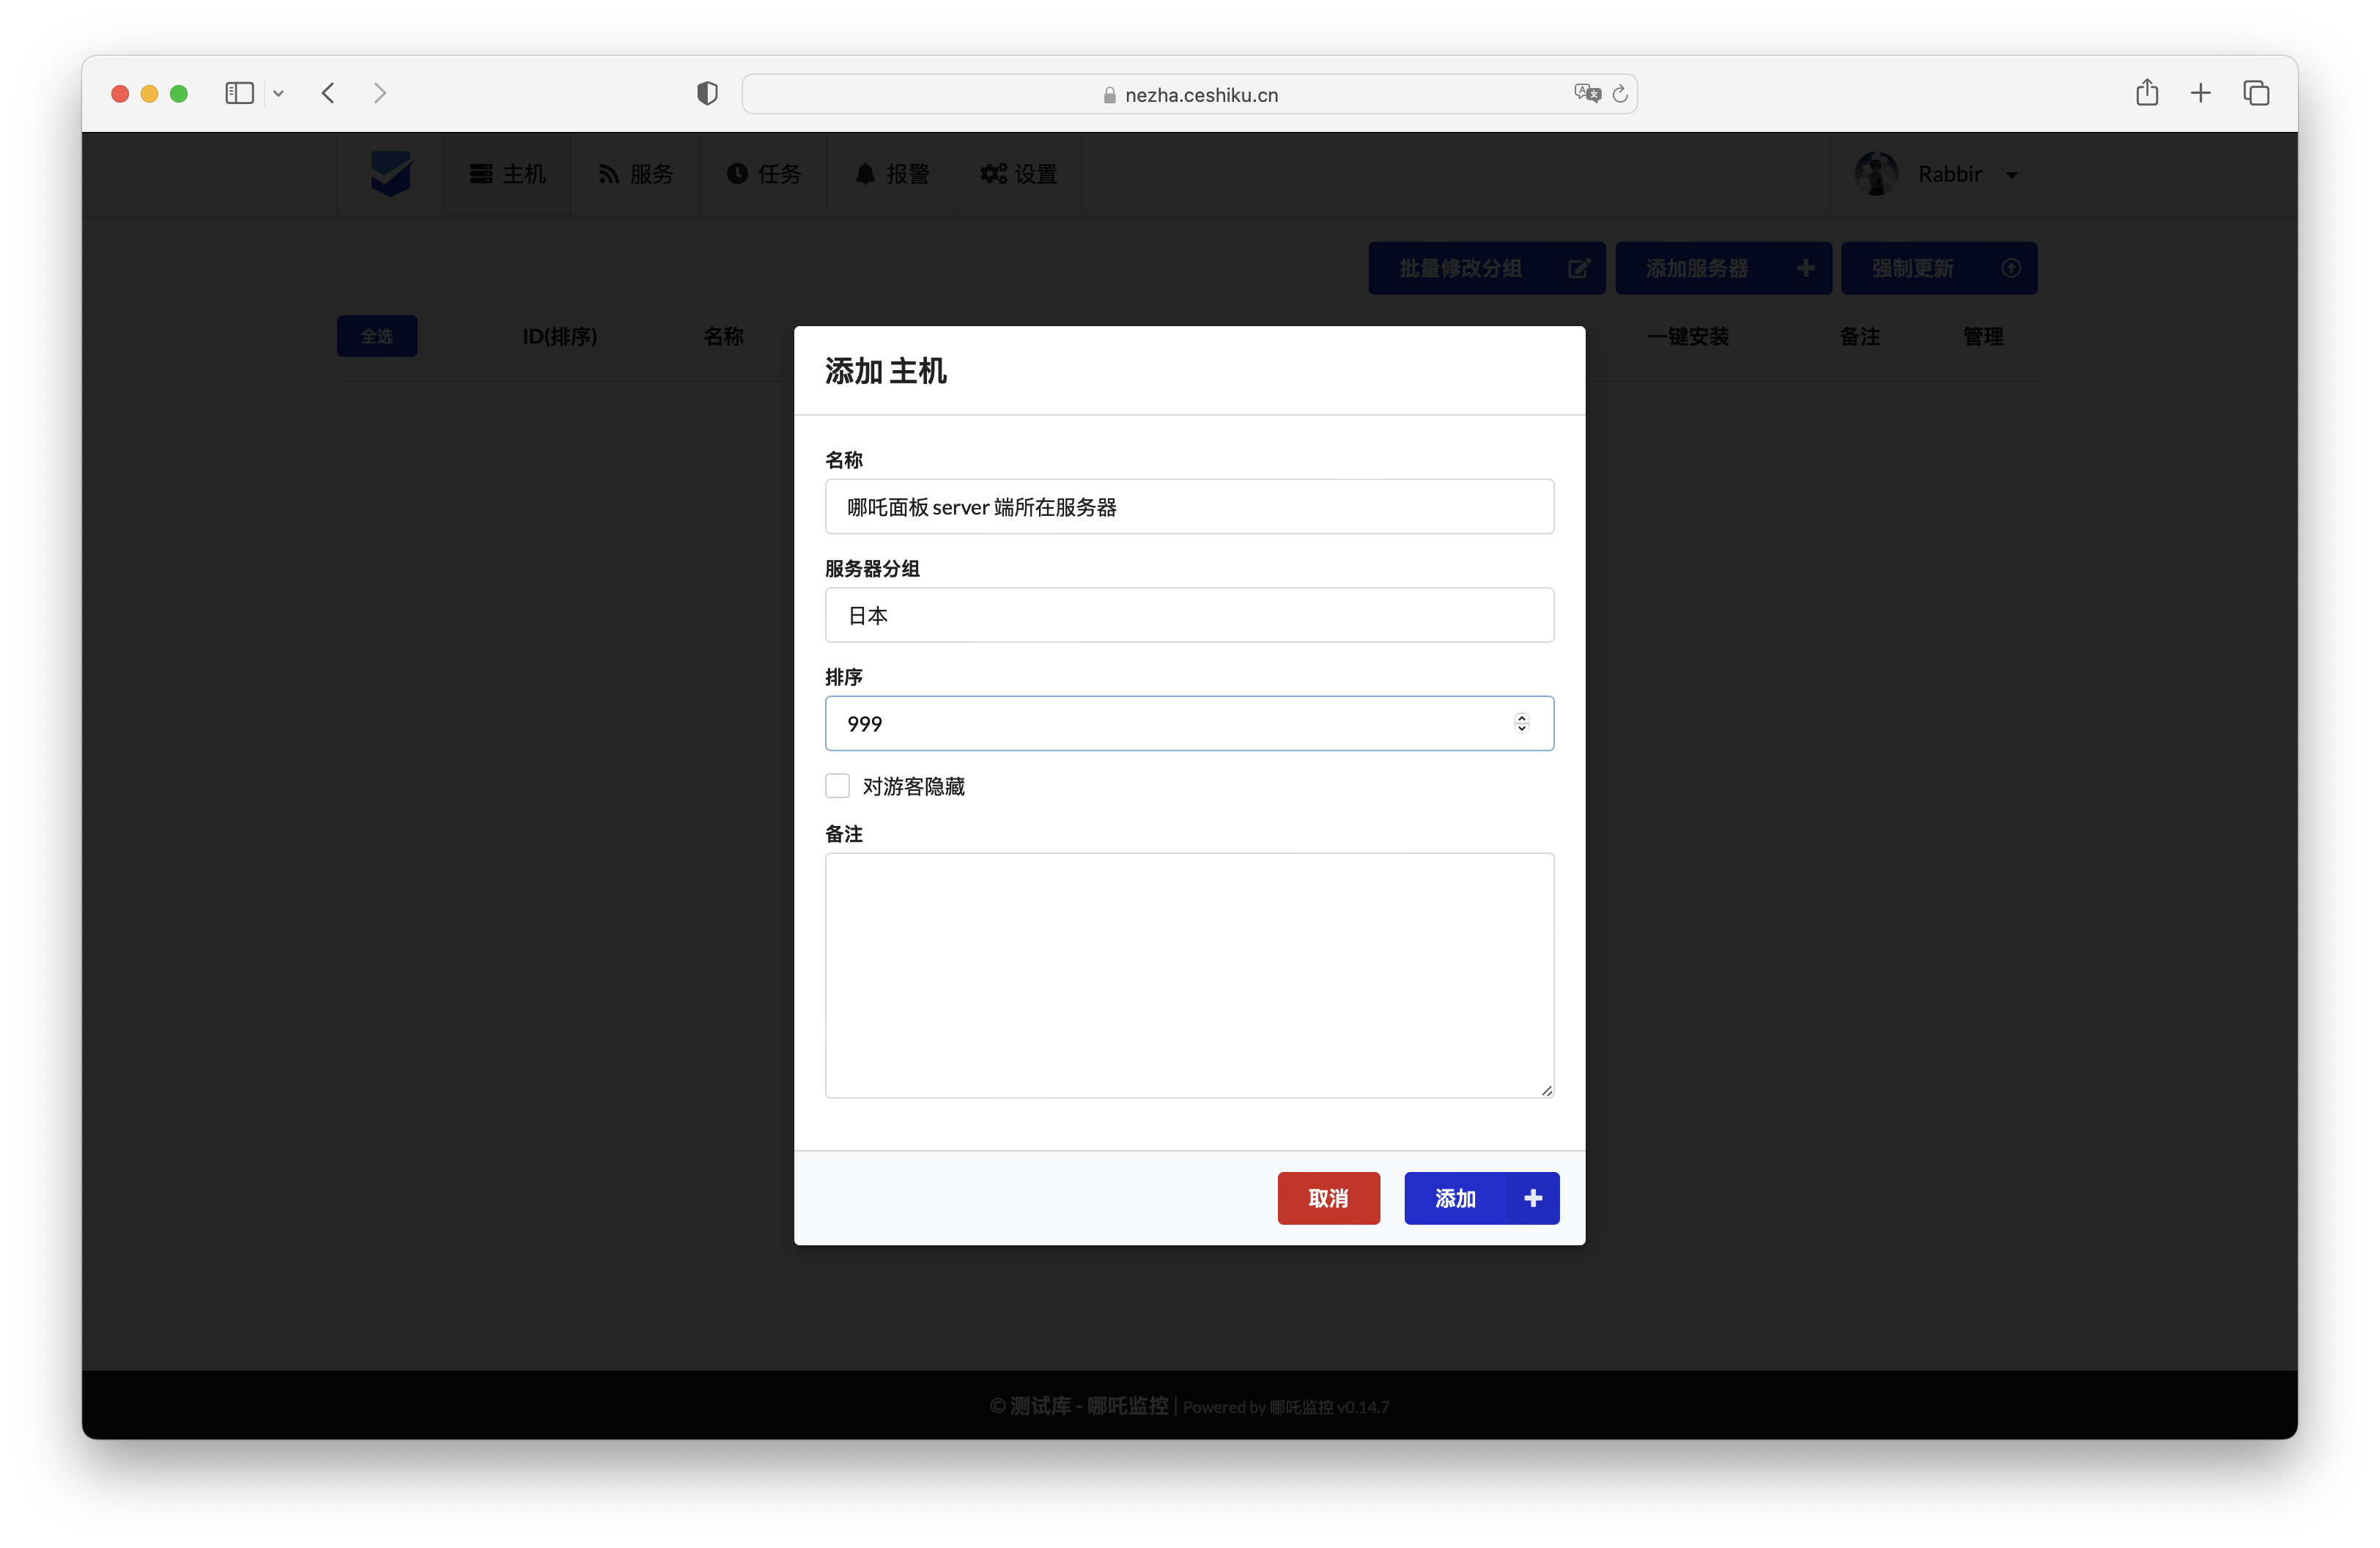The height and width of the screenshot is (1548, 2380).
Task: Click the blue 添加 button
Action: [x=1481, y=1198]
